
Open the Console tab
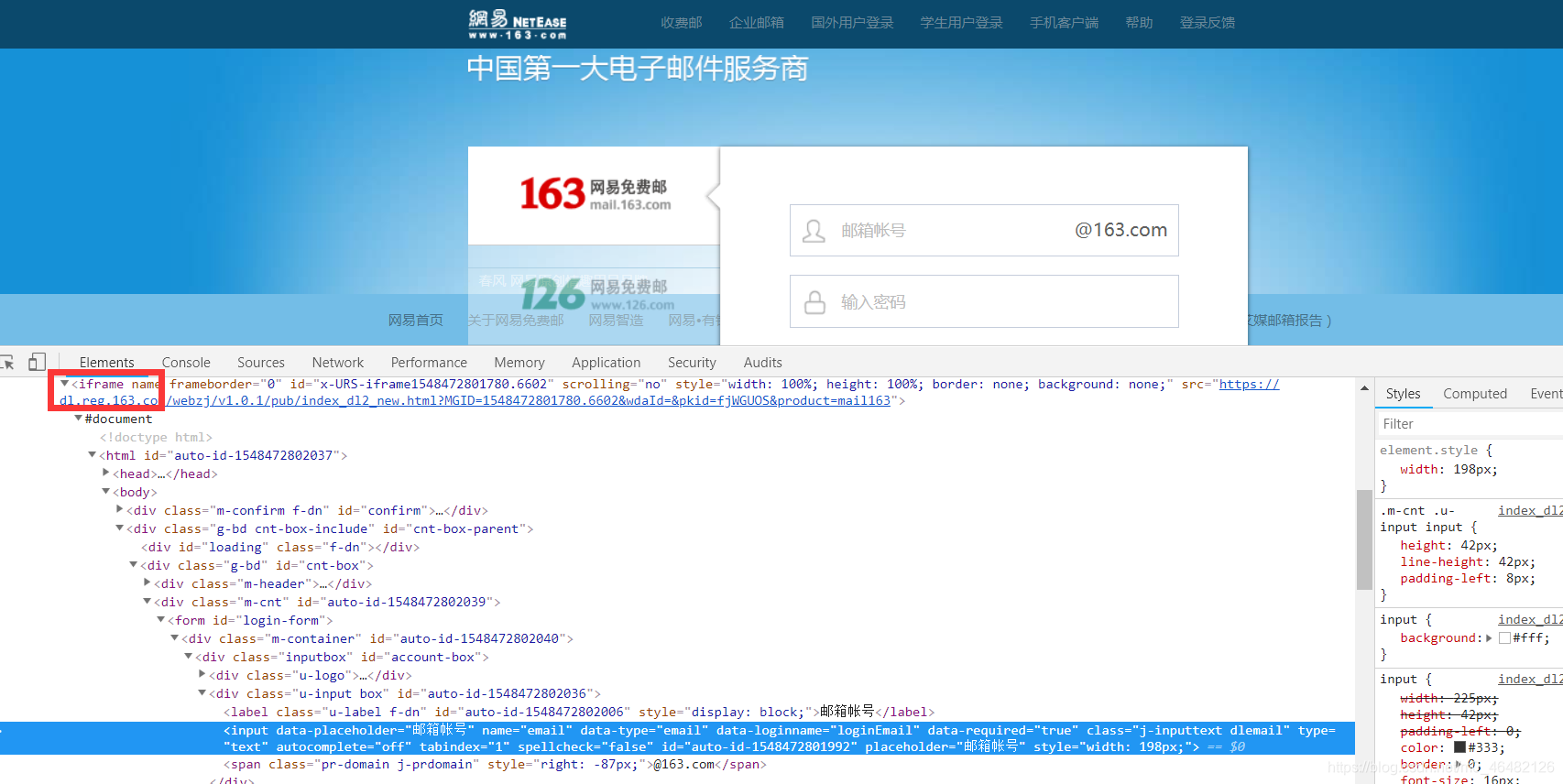(186, 363)
